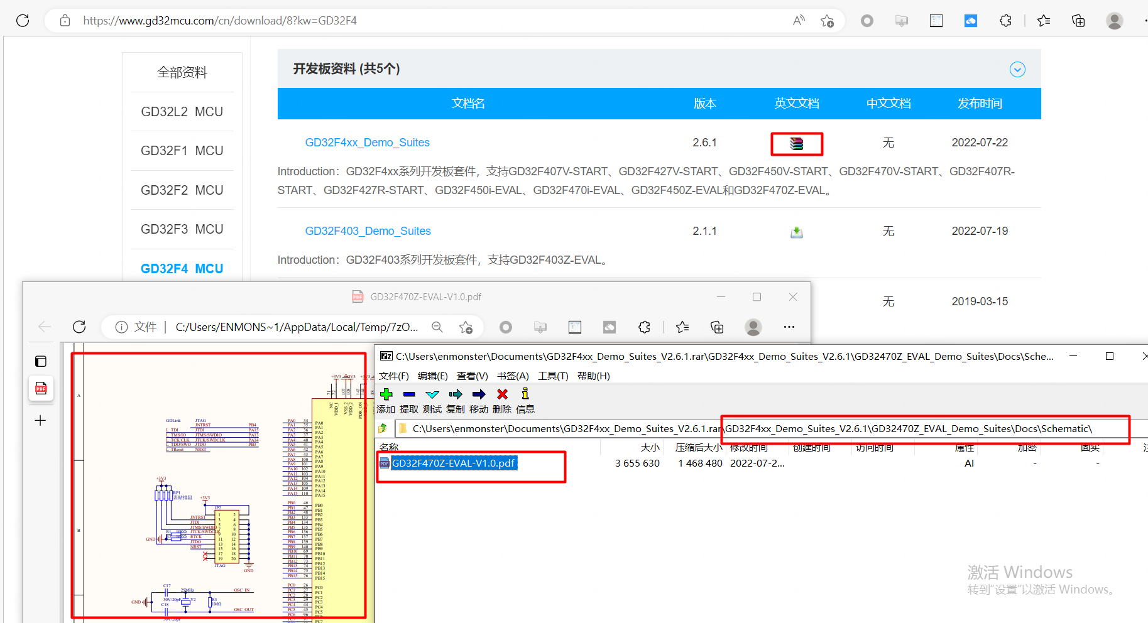Image resolution: width=1148 pixels, height=623 pixels.
Task: Open 查看(V) menu in 7-Zip
Action: pos(473,376)
